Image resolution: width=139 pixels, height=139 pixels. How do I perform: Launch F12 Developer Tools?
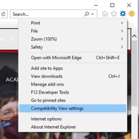tap(73, 92)
